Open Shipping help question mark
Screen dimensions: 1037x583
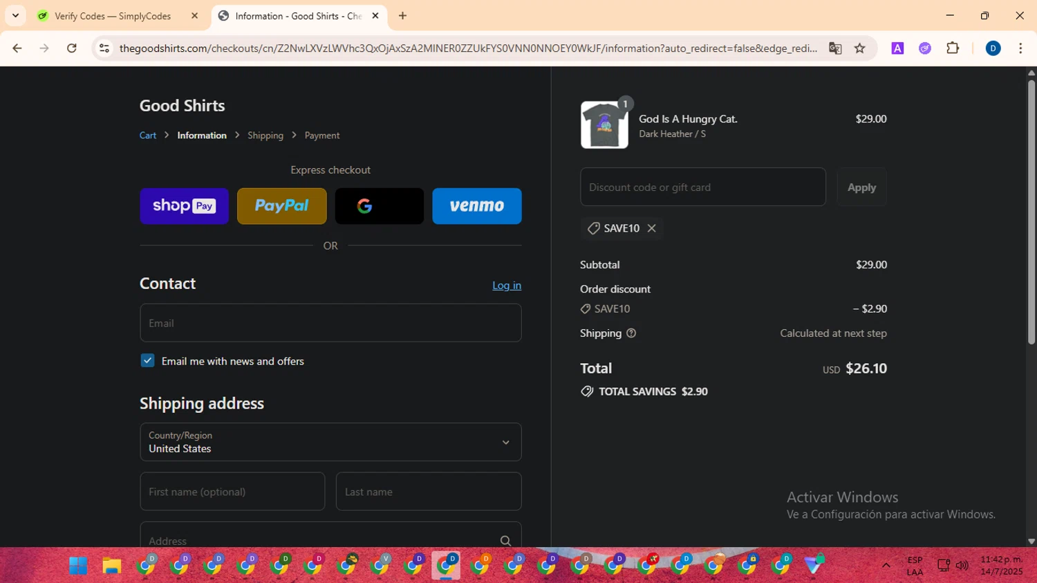pyautogui.click(x=631, y=333)
